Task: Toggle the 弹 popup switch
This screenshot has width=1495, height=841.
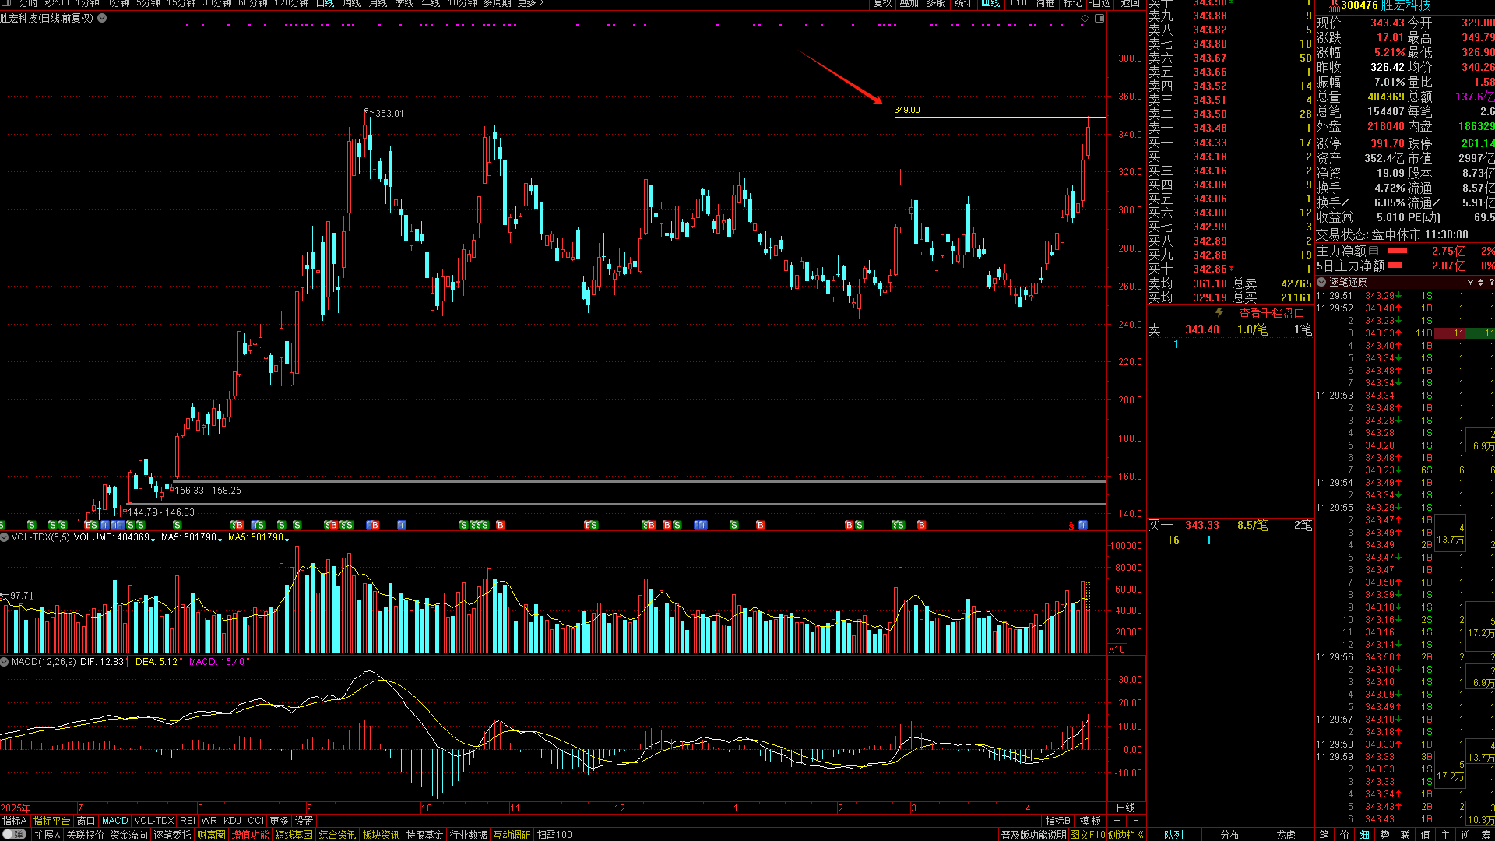Action: (13, 834)
